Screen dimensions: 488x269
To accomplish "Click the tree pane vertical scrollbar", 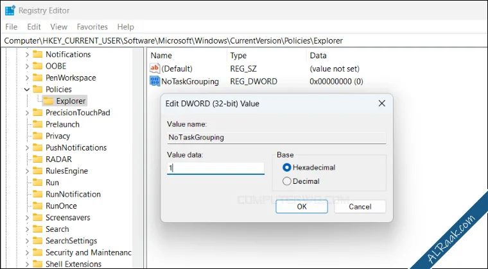I will (x=137, y=158).
